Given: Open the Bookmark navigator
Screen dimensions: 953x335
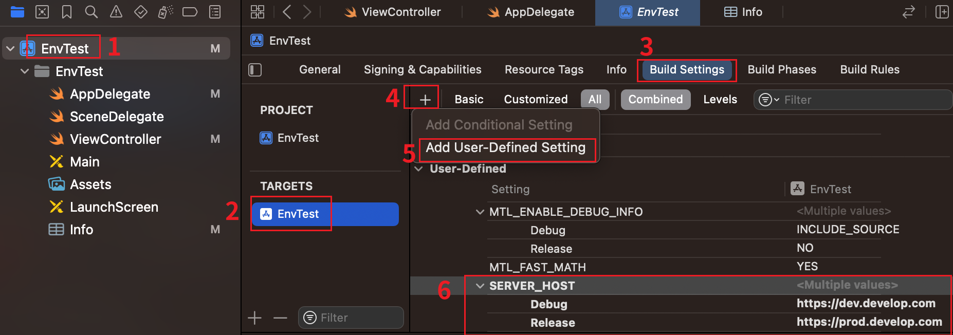Looking at the screenshot, I should click(67, 12).
